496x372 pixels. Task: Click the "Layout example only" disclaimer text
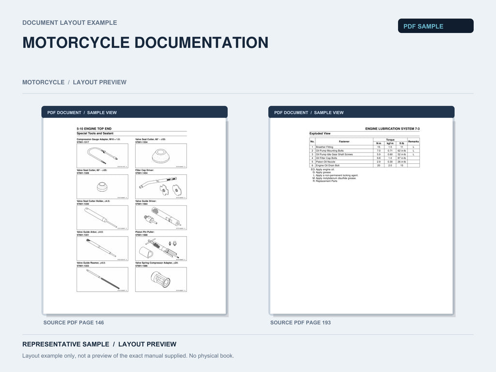128,356
